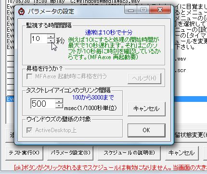Viewport: 207px width, 174px height.
Task: Decrease the blink interval msec spinner
Action: 59,106
